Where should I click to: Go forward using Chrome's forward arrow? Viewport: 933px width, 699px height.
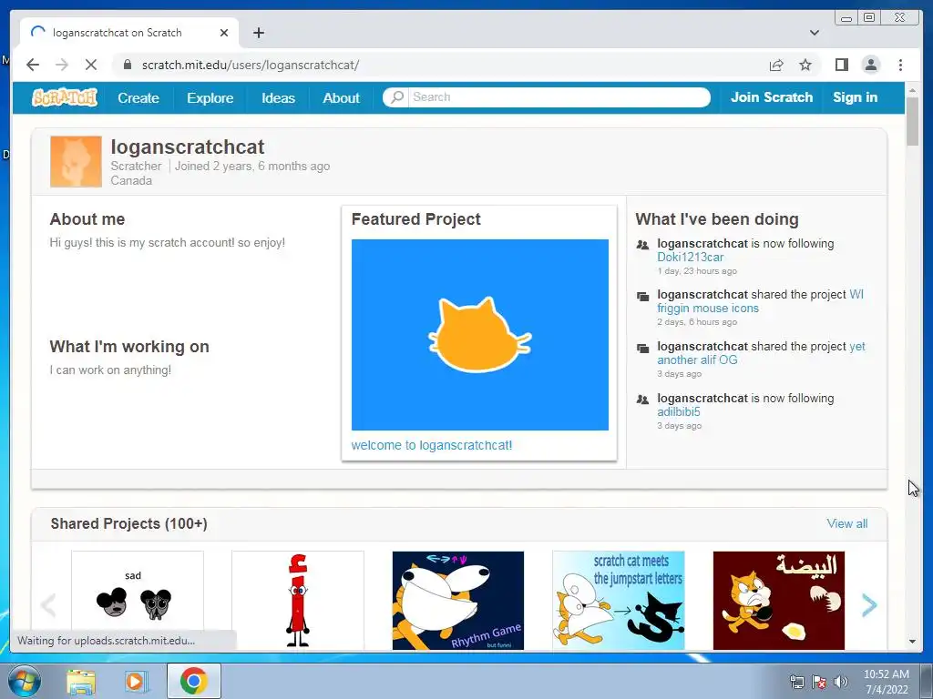click(x=62, y=65)
